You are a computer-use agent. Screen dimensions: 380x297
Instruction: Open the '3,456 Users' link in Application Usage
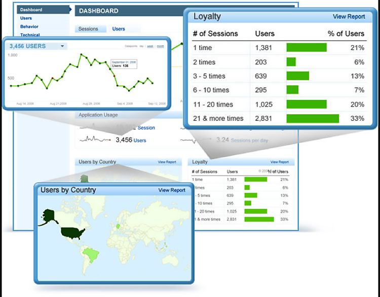131,140
